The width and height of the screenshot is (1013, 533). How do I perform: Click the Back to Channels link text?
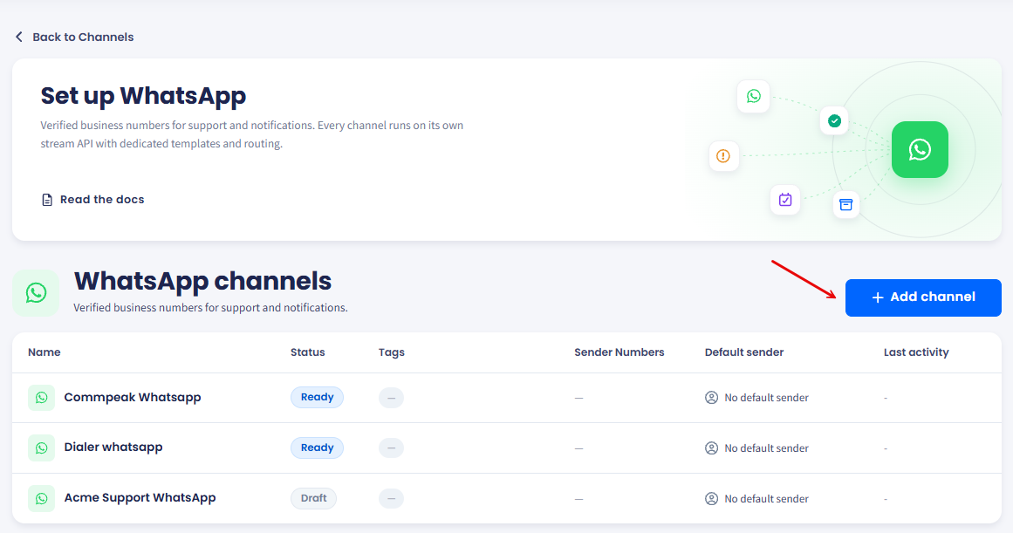84,37
